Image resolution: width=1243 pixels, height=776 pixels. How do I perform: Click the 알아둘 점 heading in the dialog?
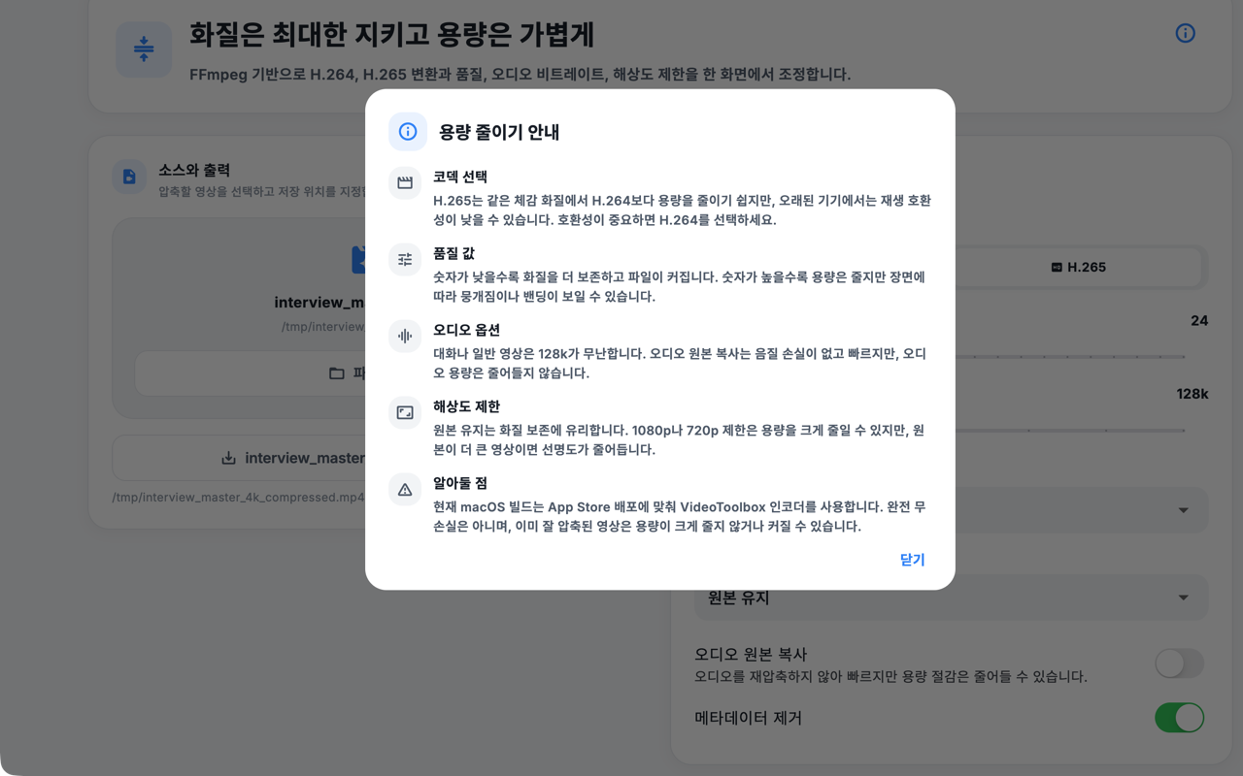(460, 483)
